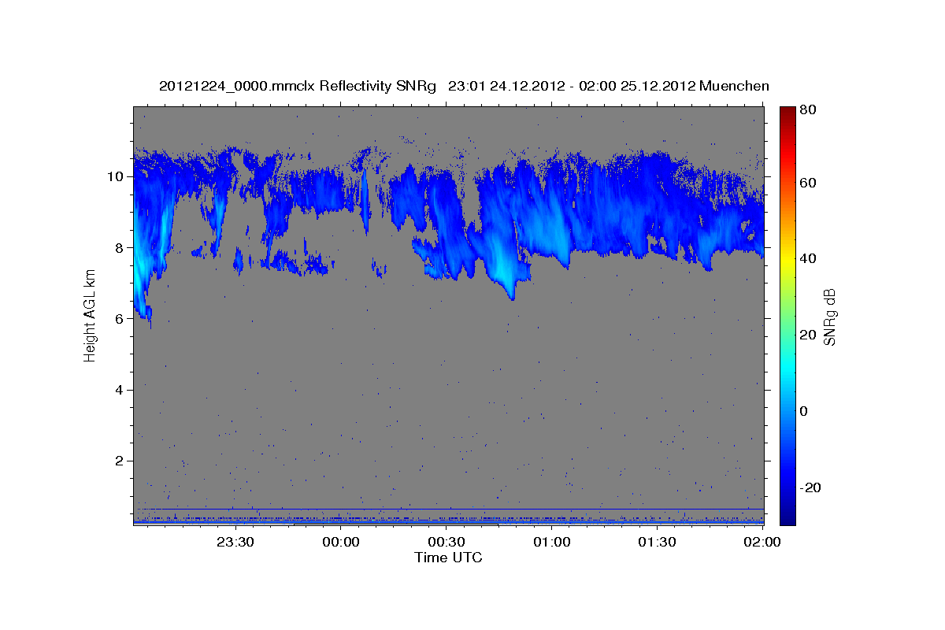The image size is (945, 630).
Task: Click the colorbar value 80
Action: pos(809,109)
